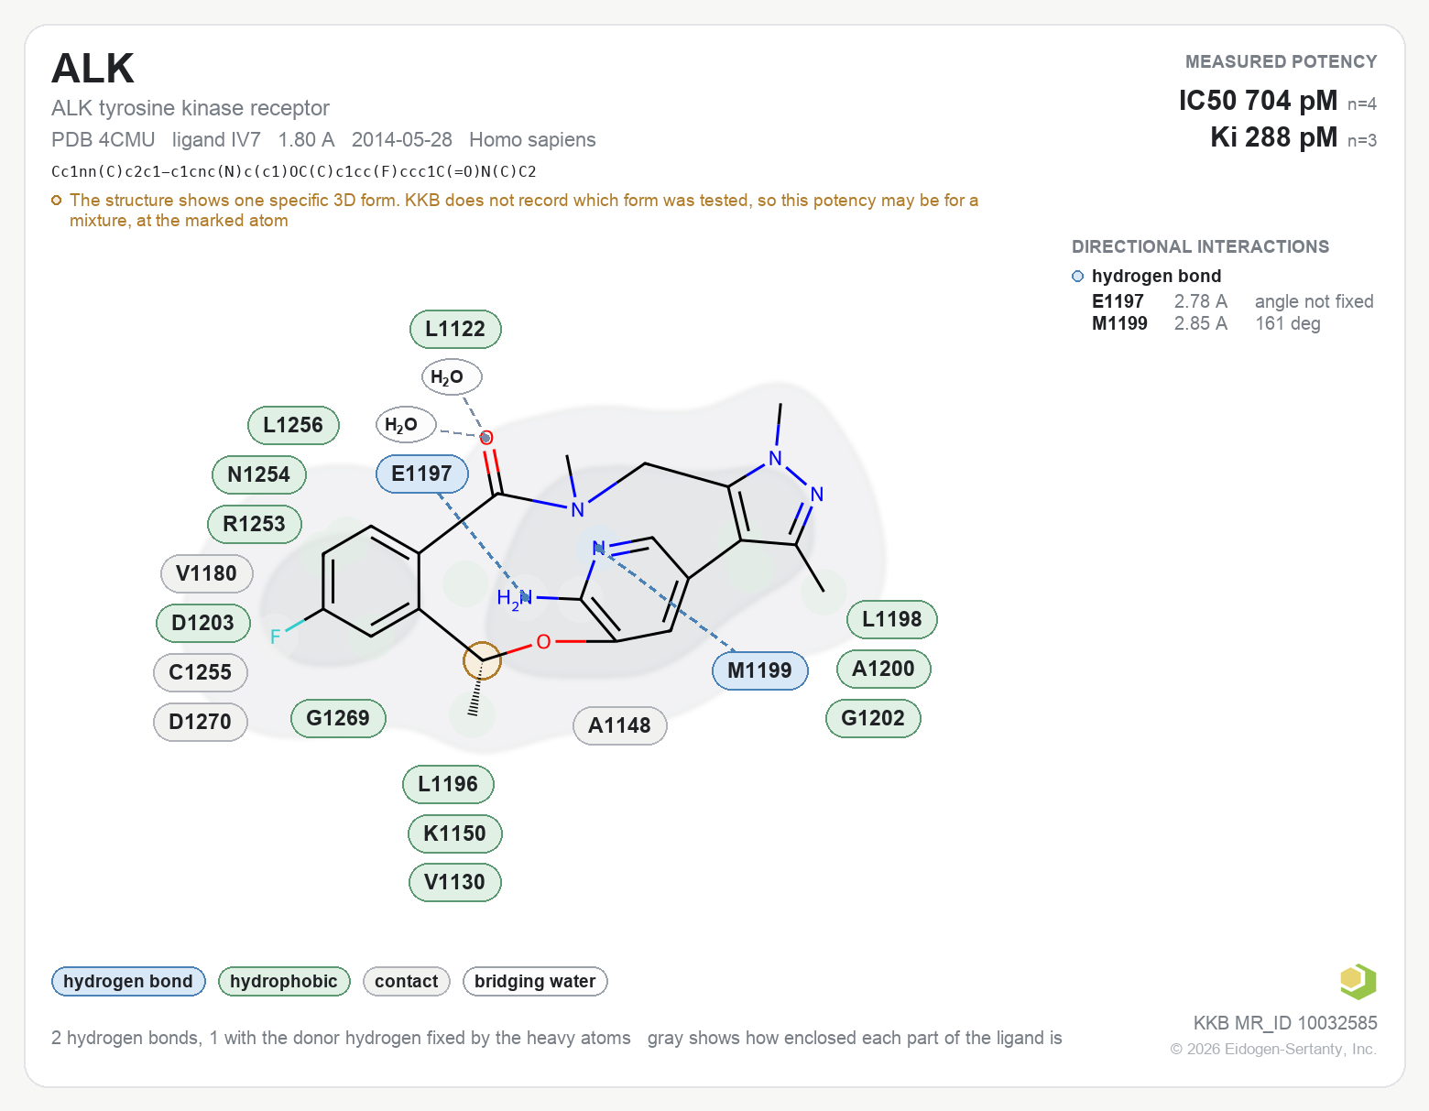This screenshot has width=1429, height=1111.
Task: Pick residue L1198
Action: (x=892, y=619)
